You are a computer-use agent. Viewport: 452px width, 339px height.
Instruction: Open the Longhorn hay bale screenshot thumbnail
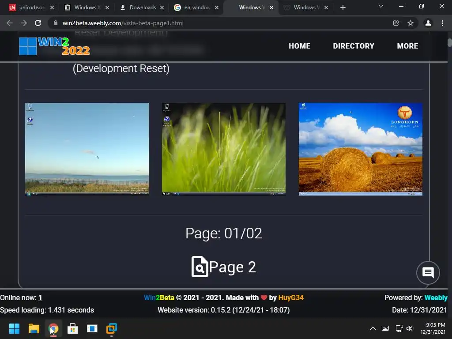coord(360,149)
